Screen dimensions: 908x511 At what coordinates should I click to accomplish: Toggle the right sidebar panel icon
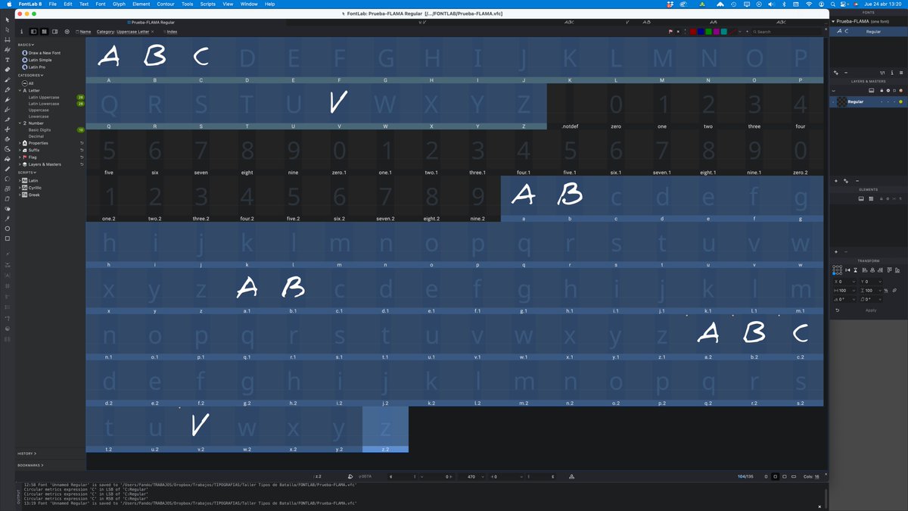pos(54,32)
